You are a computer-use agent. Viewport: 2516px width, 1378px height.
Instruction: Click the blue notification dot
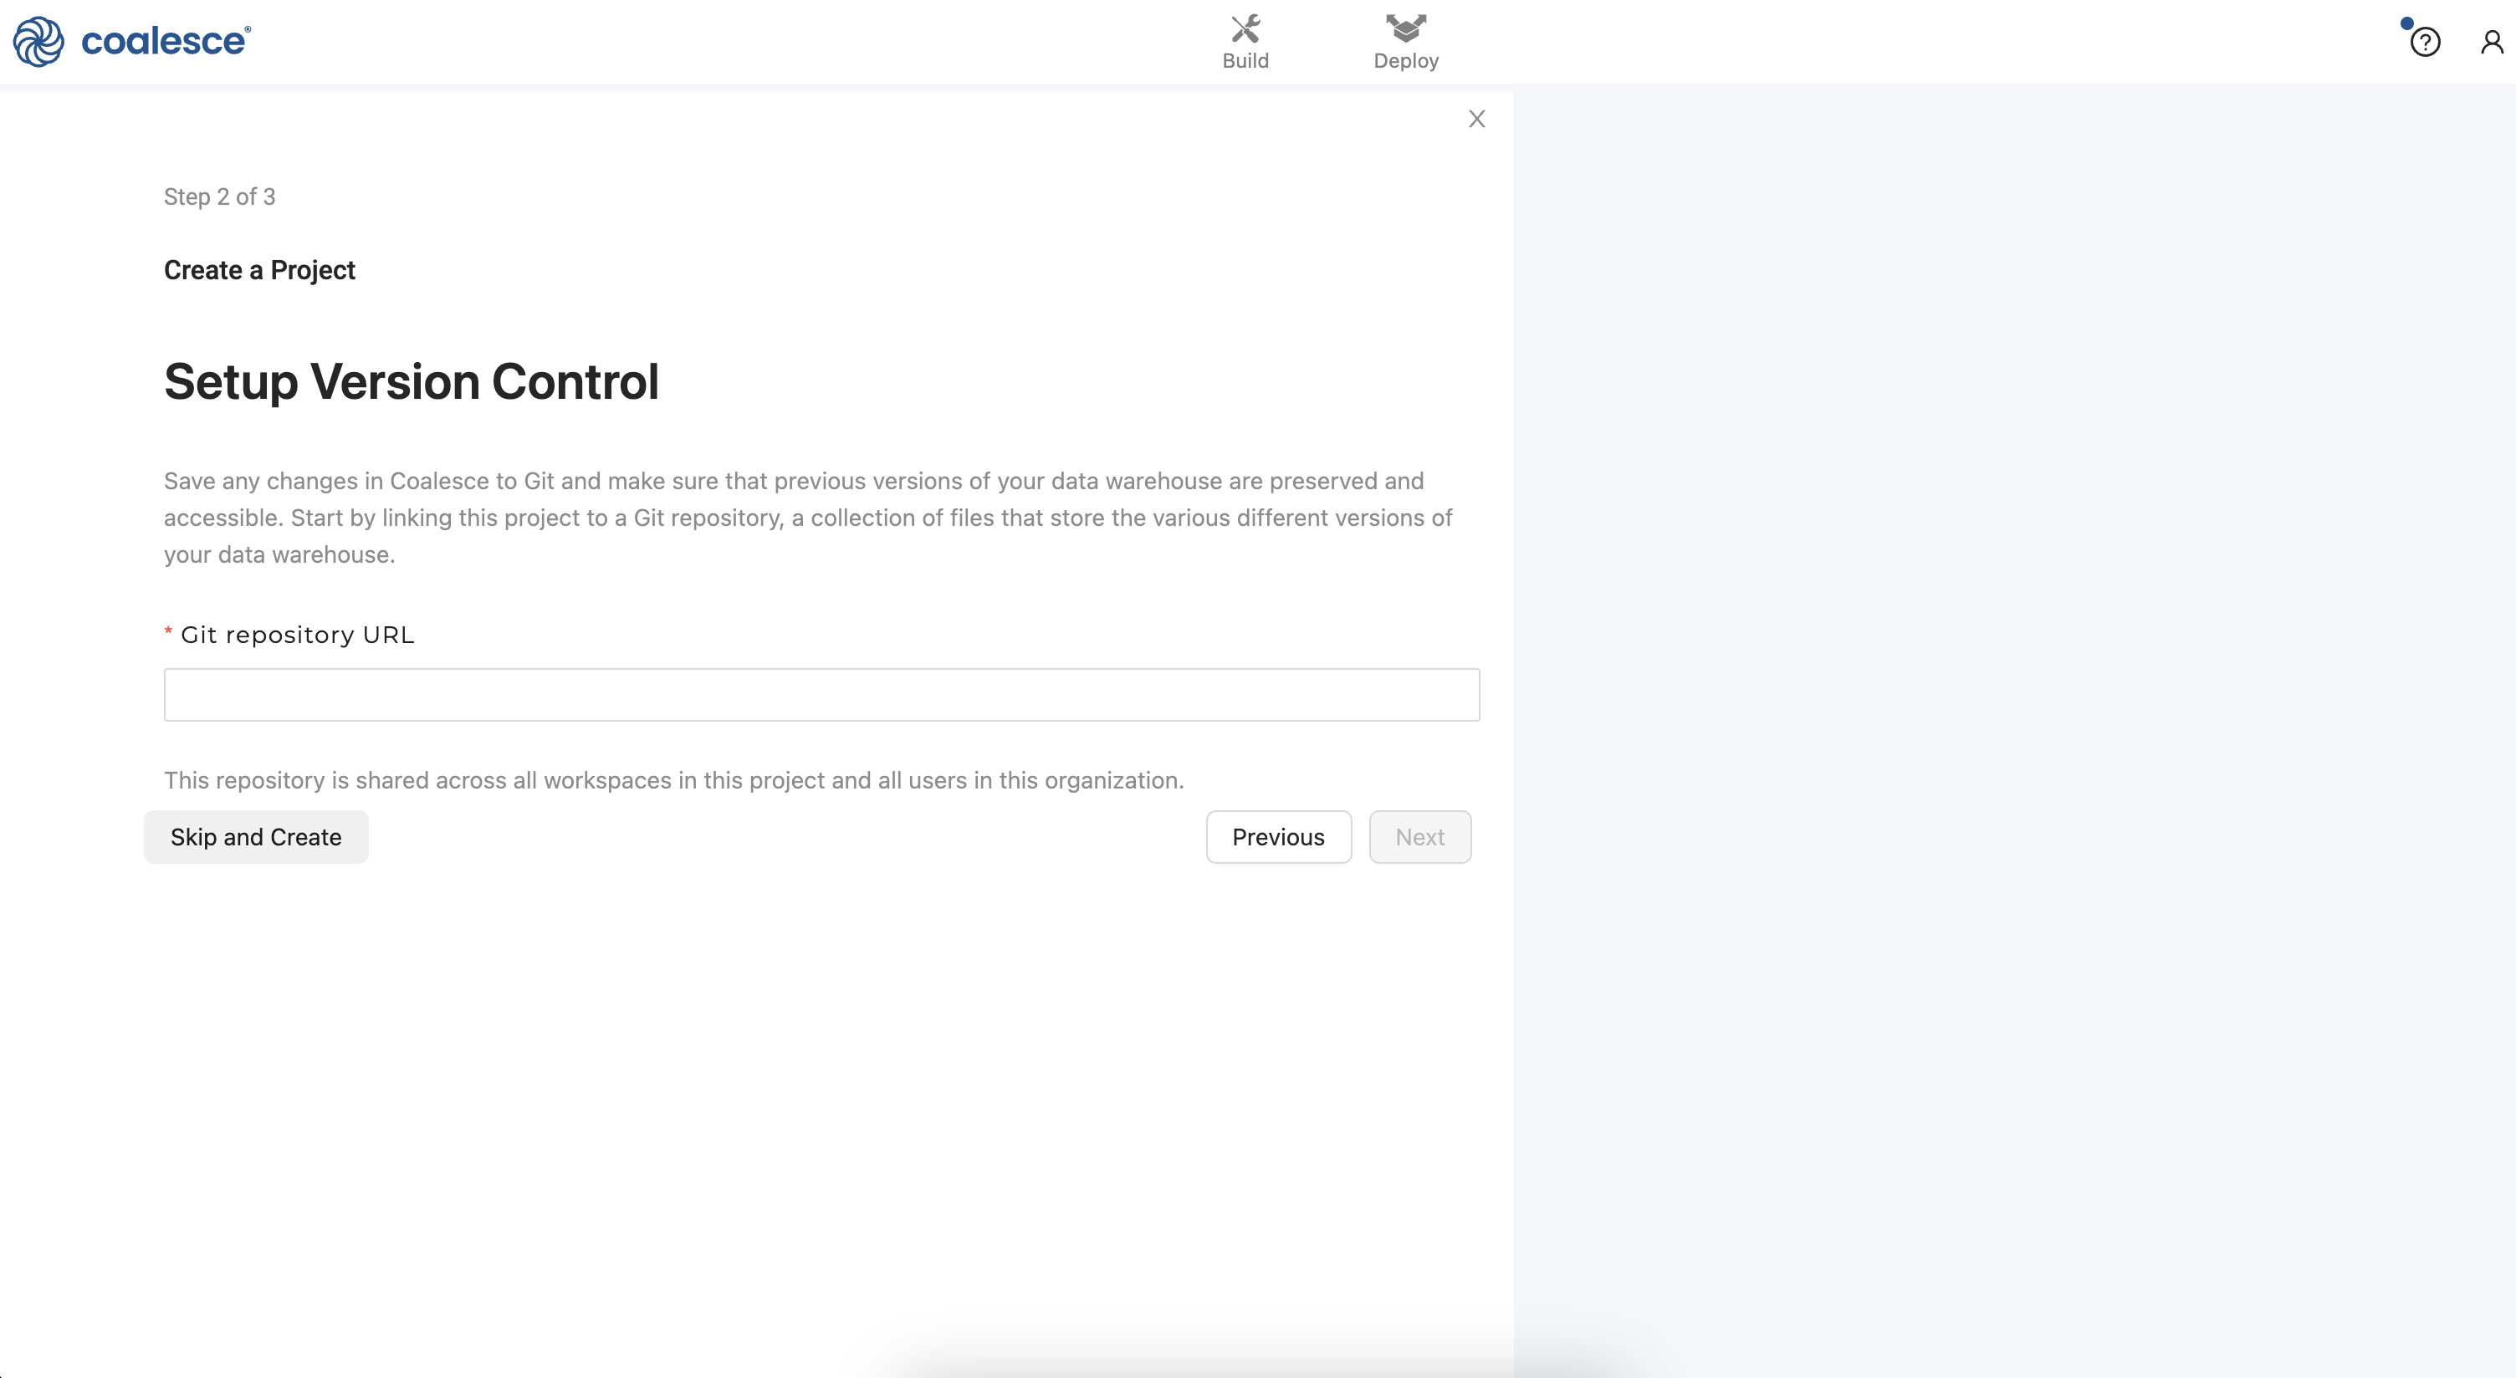click(x=2406, y=23)
